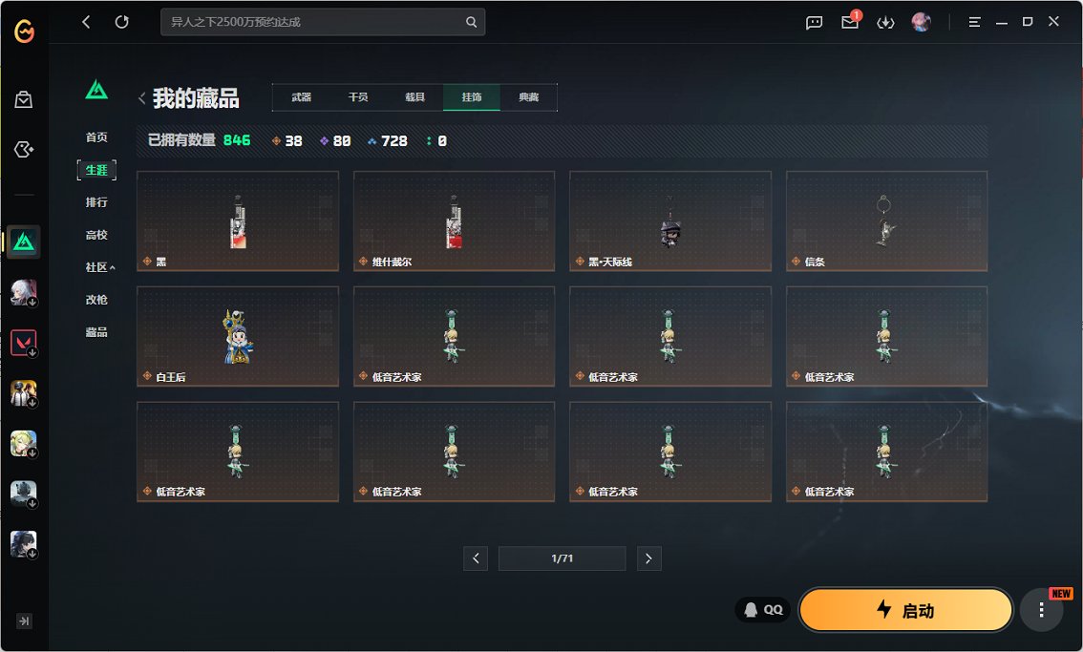The width and height of the screenshot is (1083, 652).
Task: Open the download manager icon
Action: (885, 22)
